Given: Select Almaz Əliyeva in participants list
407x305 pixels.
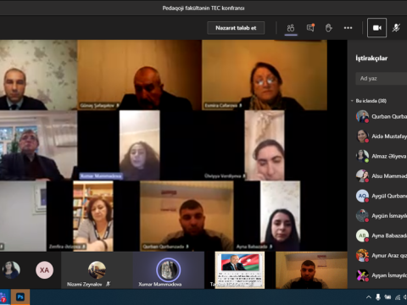Looking at the screenshot, I should click(381, 156).
